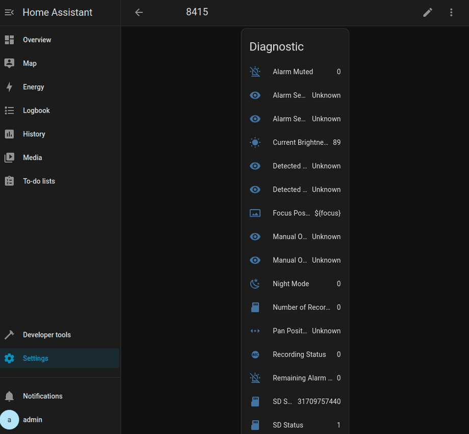Open the Focus Position image icon
The height and width of the screenshot is (434, 469).
[x=255, y=213]
